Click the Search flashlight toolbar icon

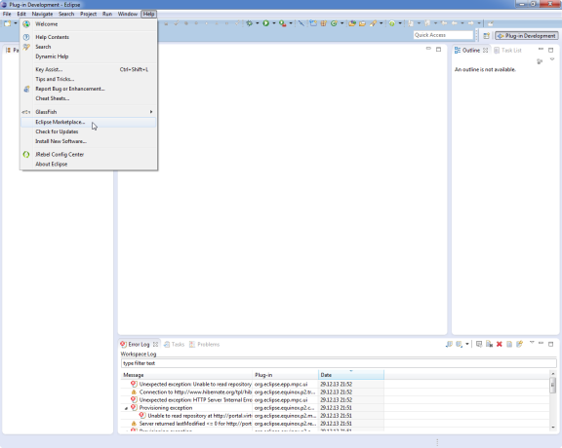373,23
